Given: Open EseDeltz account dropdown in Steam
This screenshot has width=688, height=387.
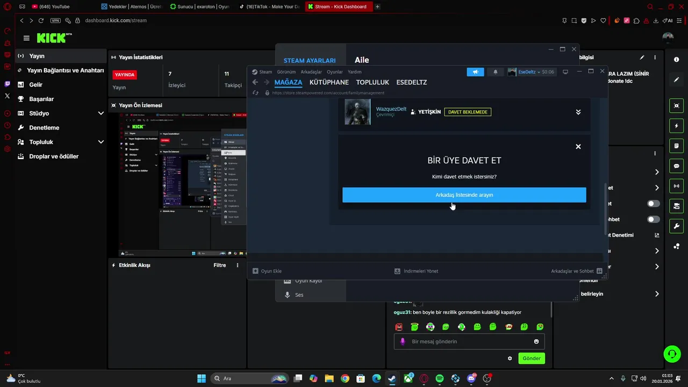Looking at the screenshot, I should (531, 71).
